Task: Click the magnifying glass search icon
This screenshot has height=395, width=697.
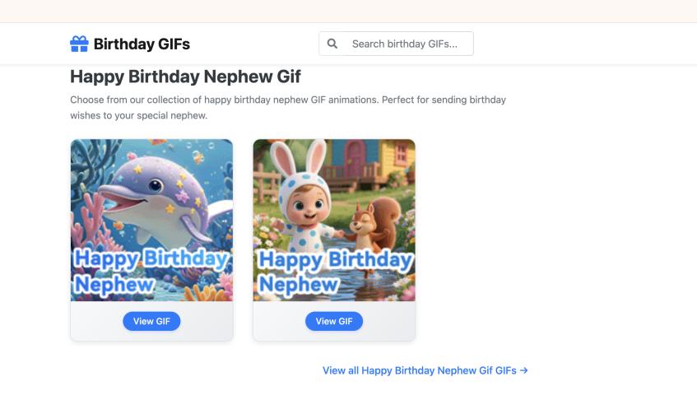Action: click(x=332, y=44)
